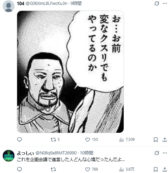The width and height of the screenshot is (168, 173).
Task: Open the manga panel image attachment
Action: point(70,72)
